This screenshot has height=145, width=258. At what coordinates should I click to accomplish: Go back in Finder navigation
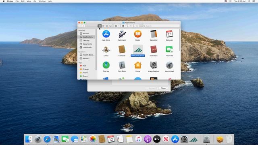(80, 26)
